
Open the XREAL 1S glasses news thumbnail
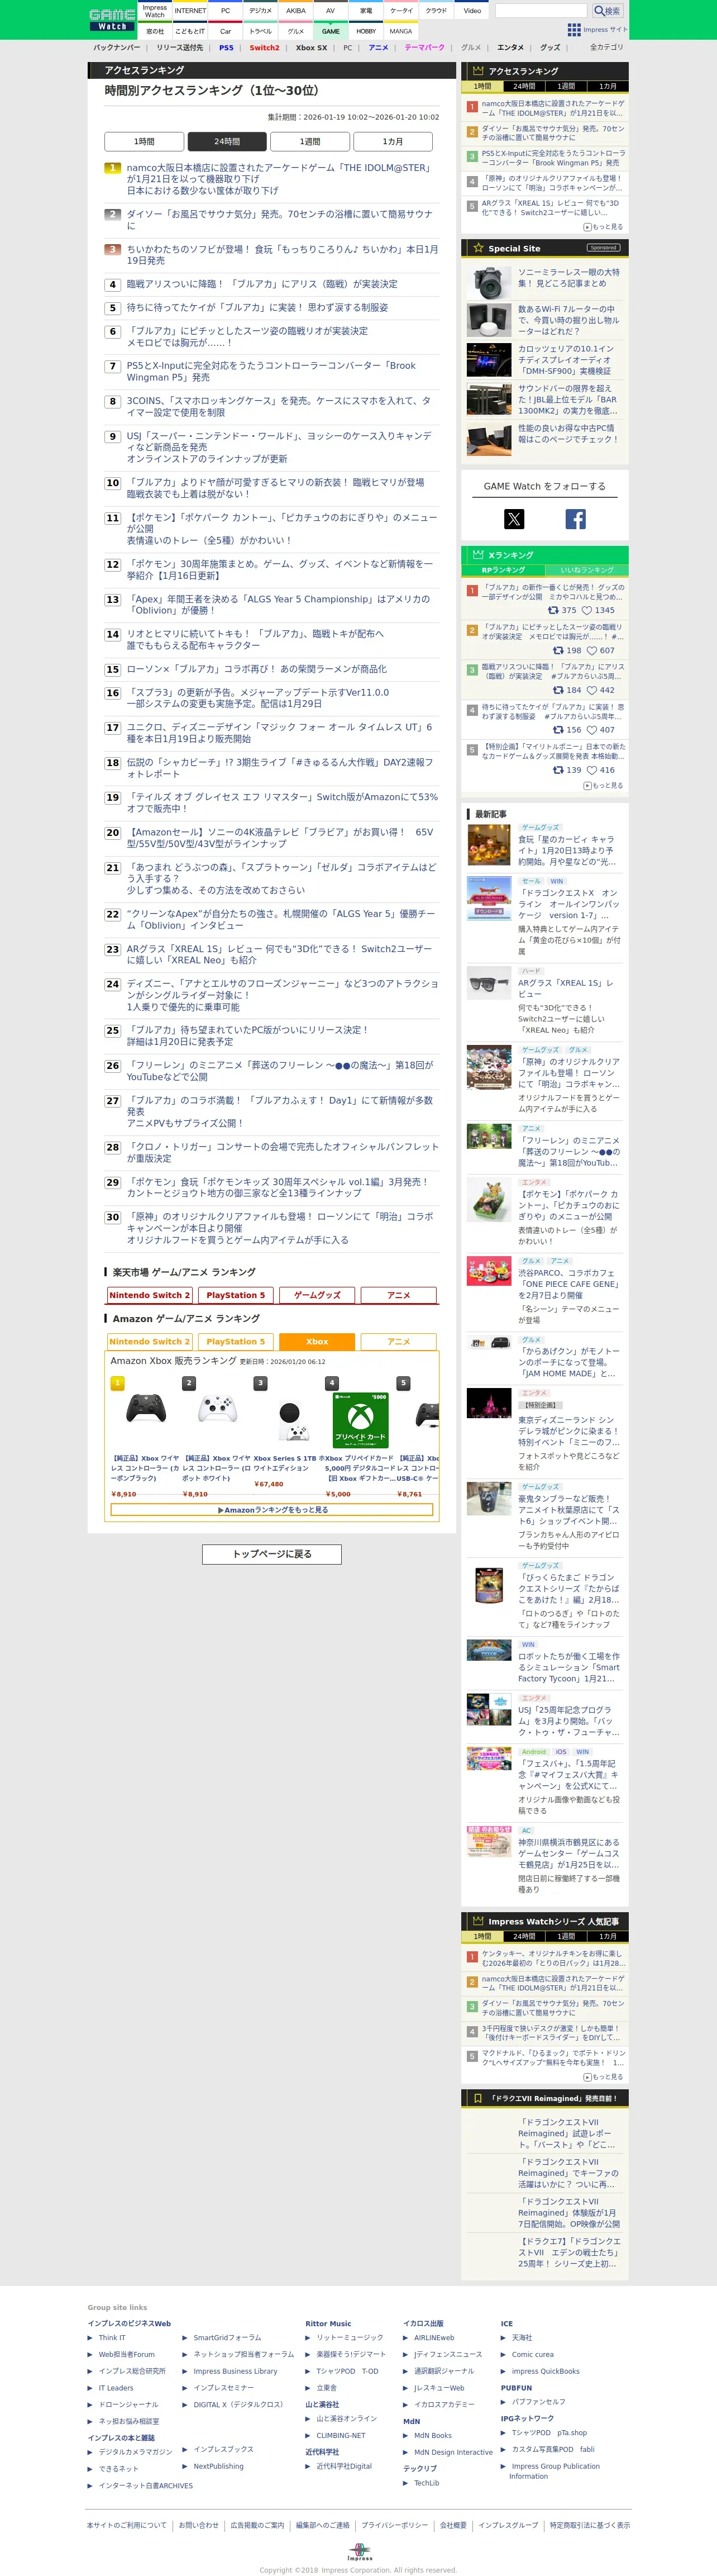point(489,984)
